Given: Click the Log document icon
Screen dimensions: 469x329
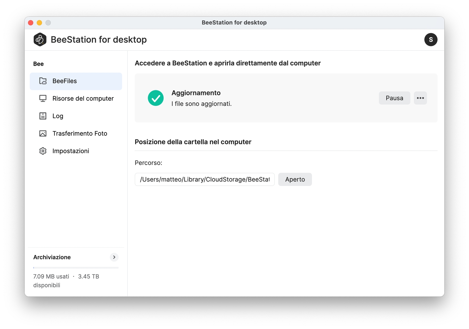Looking at the screenshot, I should pos(43,116).
